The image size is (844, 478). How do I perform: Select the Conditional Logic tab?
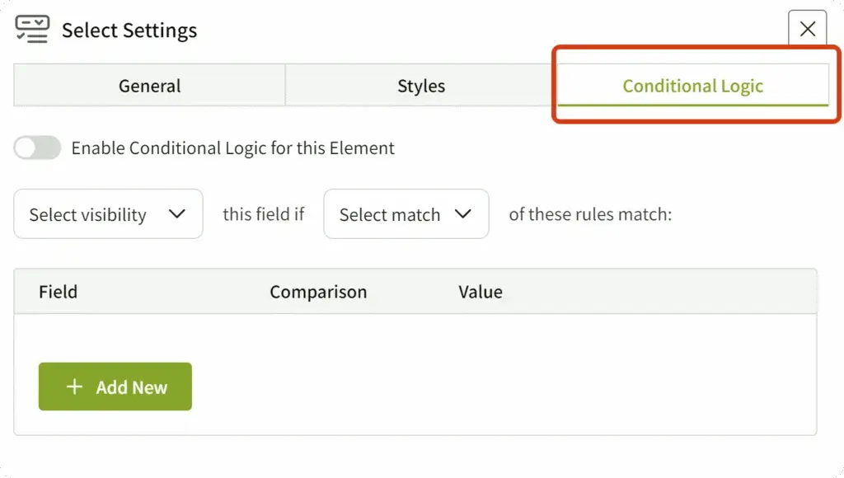tap(692, 86)
